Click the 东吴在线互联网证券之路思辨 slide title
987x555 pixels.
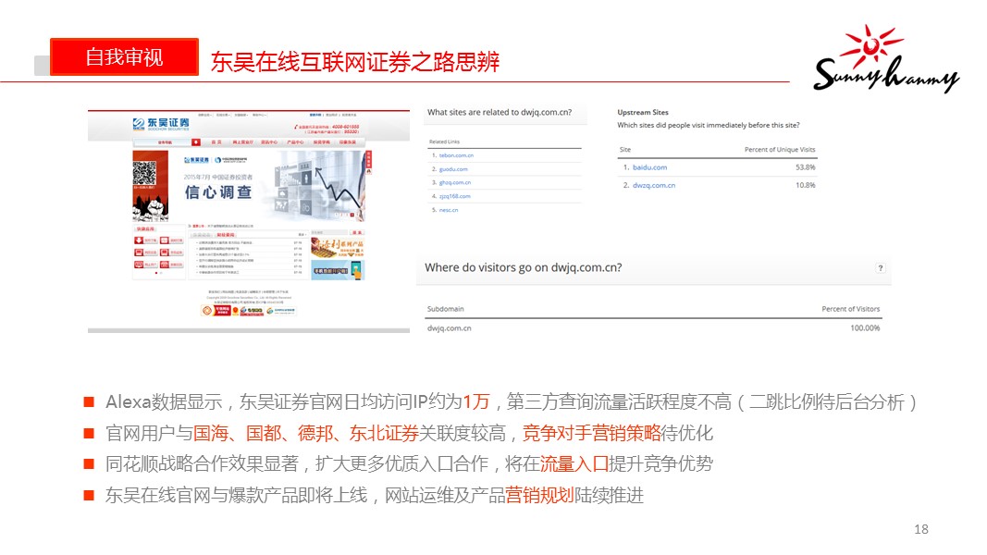tap(355, 62)
